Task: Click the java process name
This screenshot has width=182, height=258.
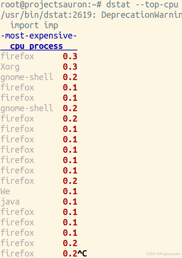Action: 10,202
